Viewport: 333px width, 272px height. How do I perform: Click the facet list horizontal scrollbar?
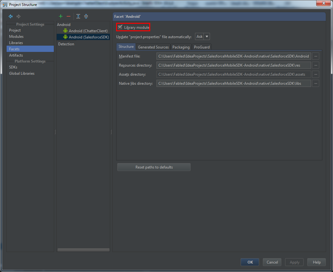pyautogui.click(x=84, y=250)
